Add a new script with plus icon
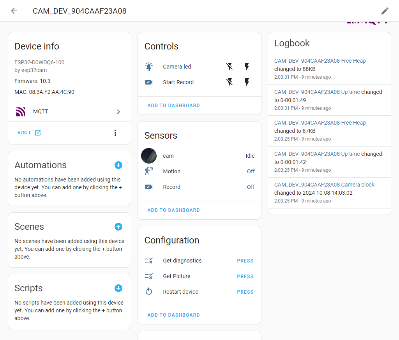399x340 pixels. tap(118, 288)
